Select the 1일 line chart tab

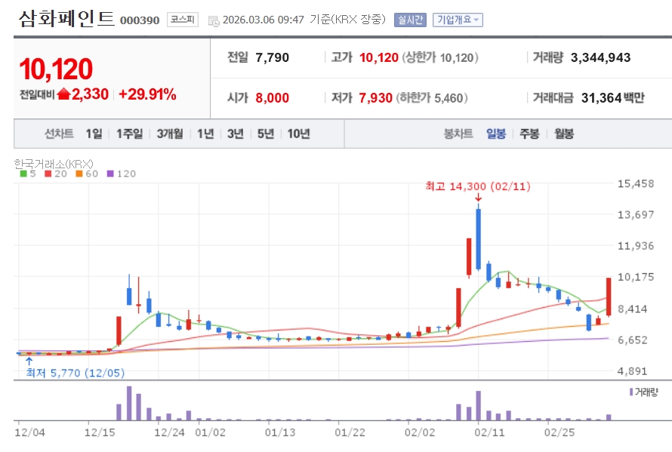click(94, 134)
